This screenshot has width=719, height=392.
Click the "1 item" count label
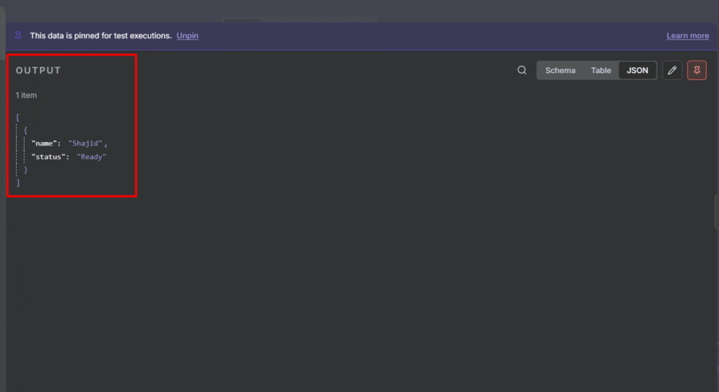27,95
